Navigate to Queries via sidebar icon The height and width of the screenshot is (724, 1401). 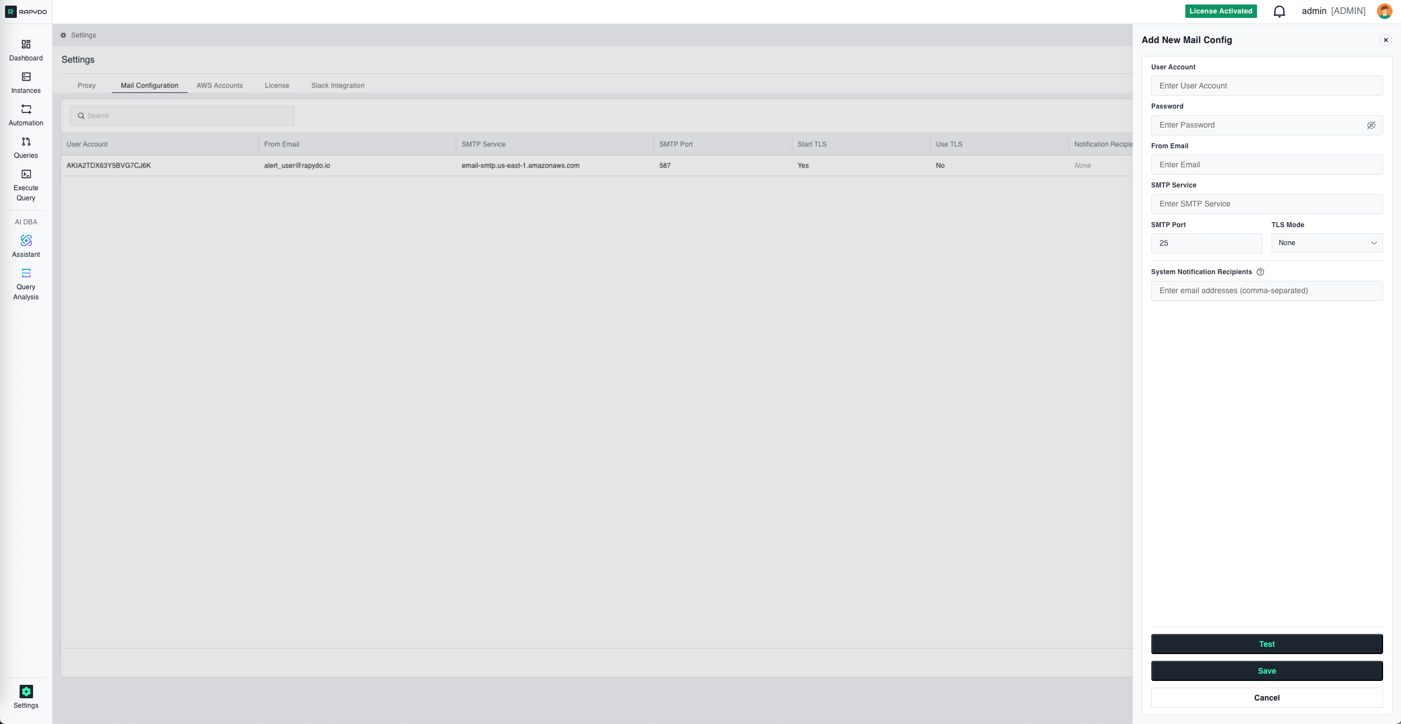[x=26, y=147]
